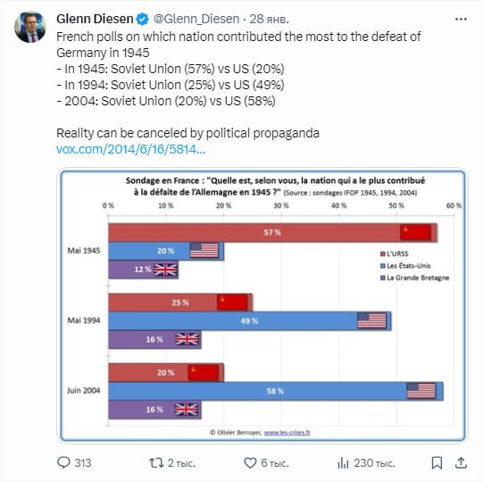This screenshot has height=482, width=483.
Task: Click the purple La Grande Bretagne legend swatch
Action: tap(383, 278)
